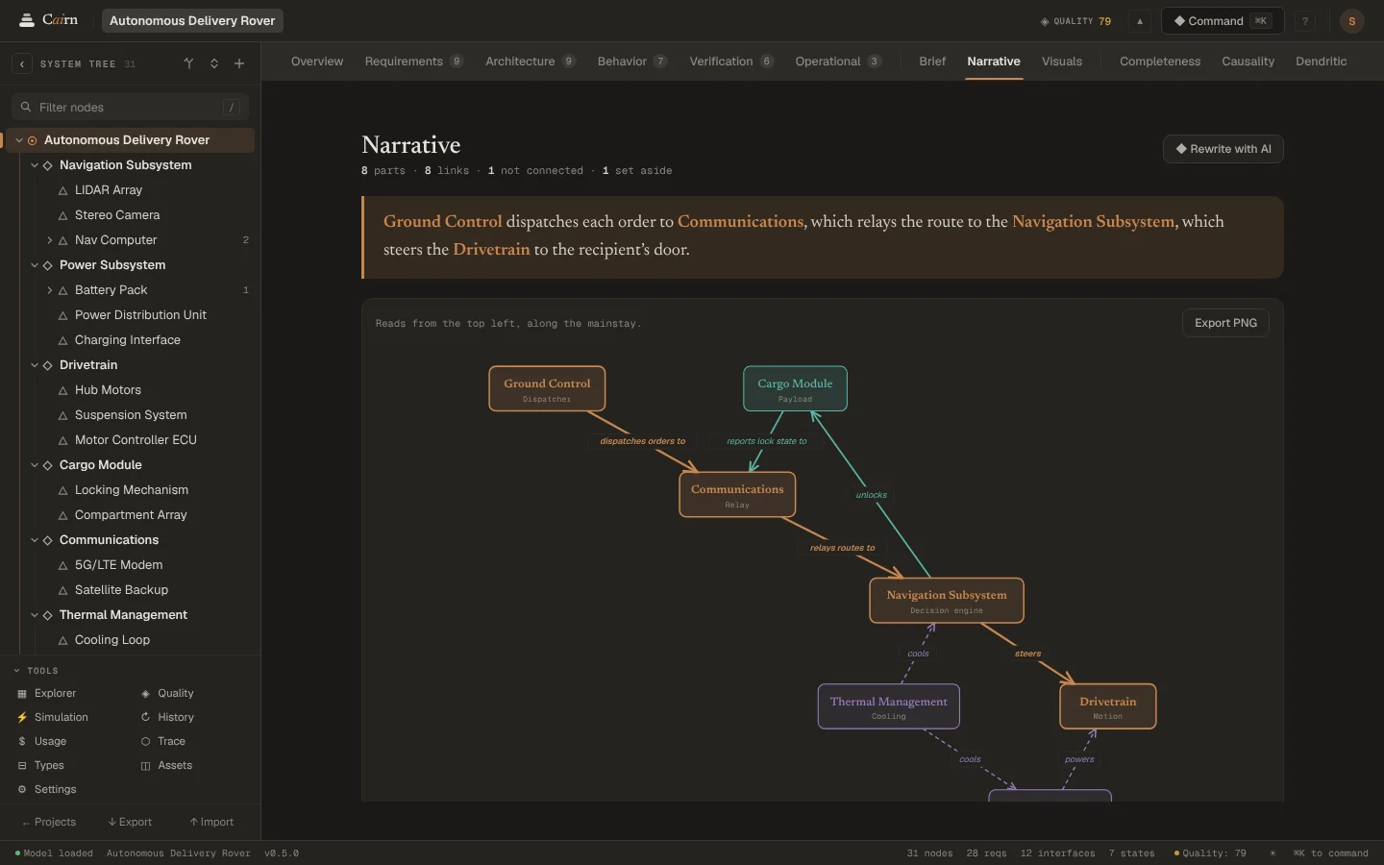
Task: Collapse the Cargo Module tree node
Action: click(x=35, y=465)
